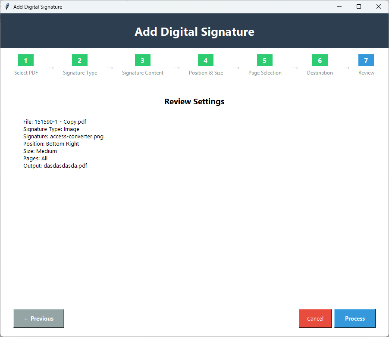Screen dimensions: 389x337
Task: Open the Page Selection step label
Action: tap(264, 72)
